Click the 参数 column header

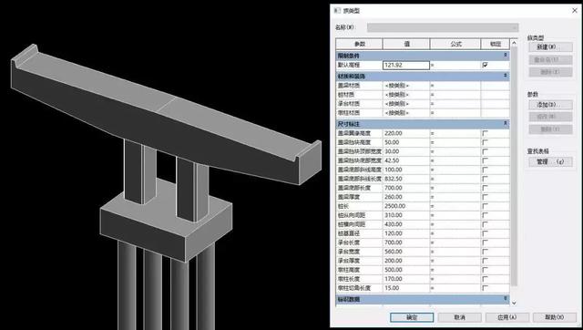pos(359,44)
